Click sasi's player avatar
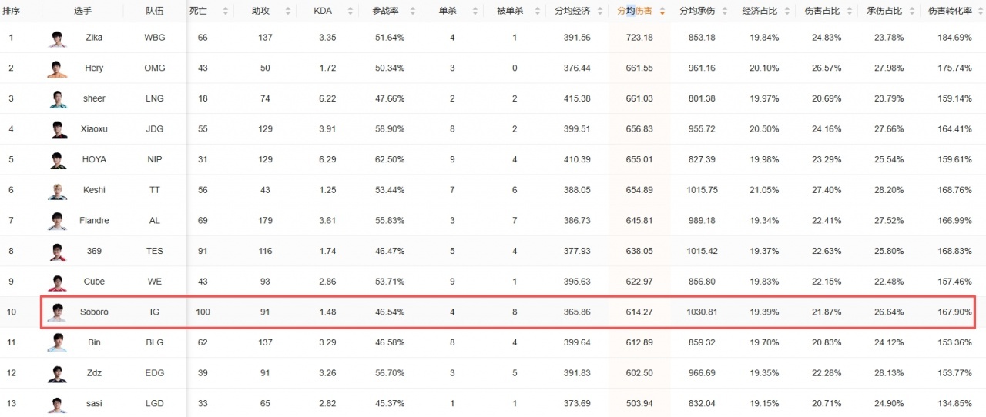Viewport: 986px width, 417px height. tap(57, 403)
